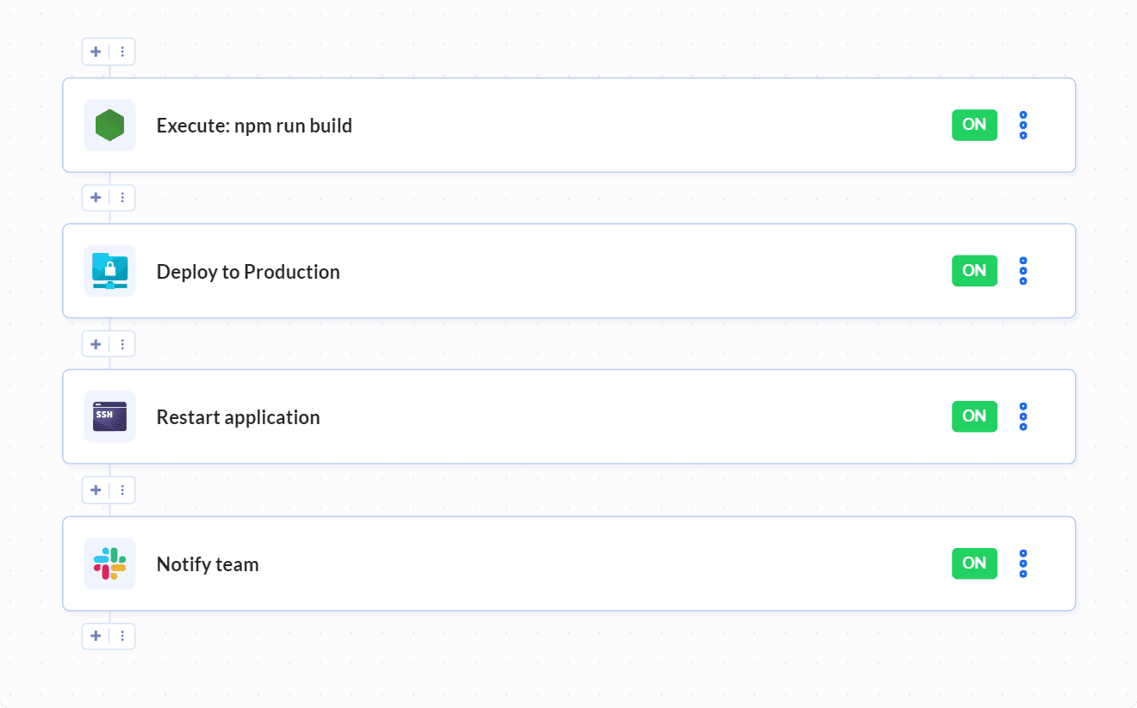1137x708 pixels.
Task: Select the Restart application step
Action: click(x=568, y=416)
